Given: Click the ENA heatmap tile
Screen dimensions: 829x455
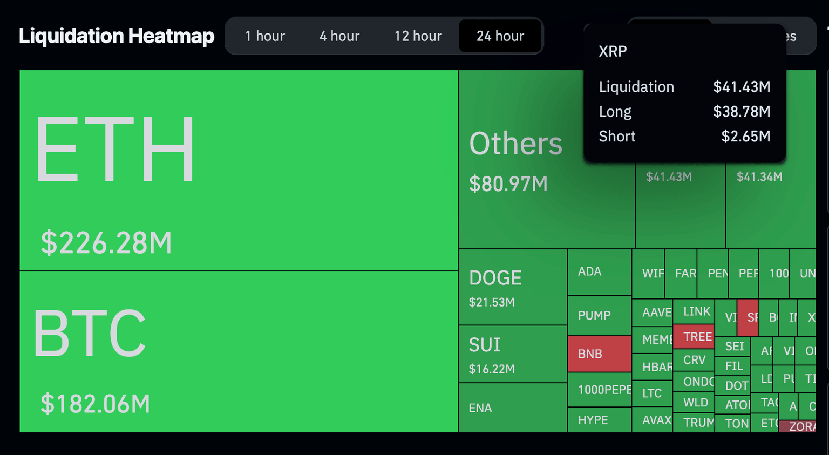Looking at the screenshot, I should pos(512,408).
